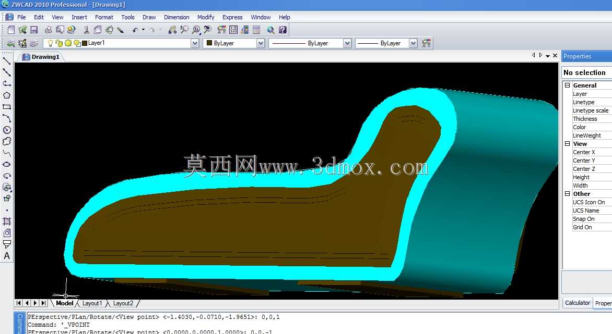The width and height of the screenshot is (612, 334).
Task: Toggle Layer1 on/off lightbulb
Action: [x=50, y=43]
